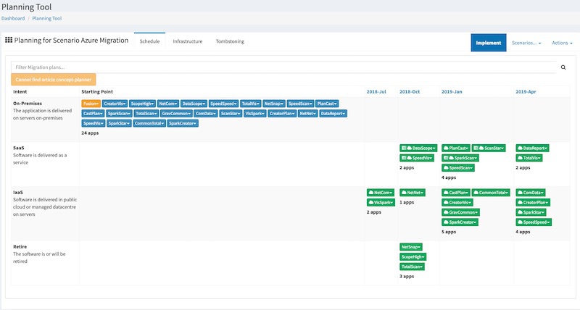Focus the Filter Migration plans field
This screenshot has width=580, height=310.
[x=283, y=67]
